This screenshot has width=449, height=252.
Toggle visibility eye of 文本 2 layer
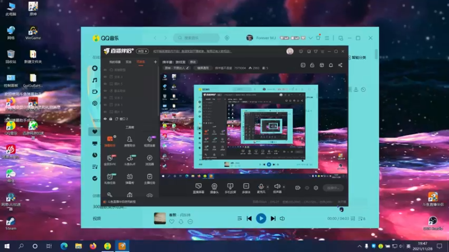point(105,97)
